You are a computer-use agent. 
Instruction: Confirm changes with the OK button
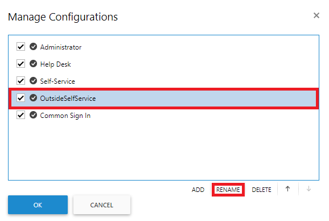tap(38, 205)
